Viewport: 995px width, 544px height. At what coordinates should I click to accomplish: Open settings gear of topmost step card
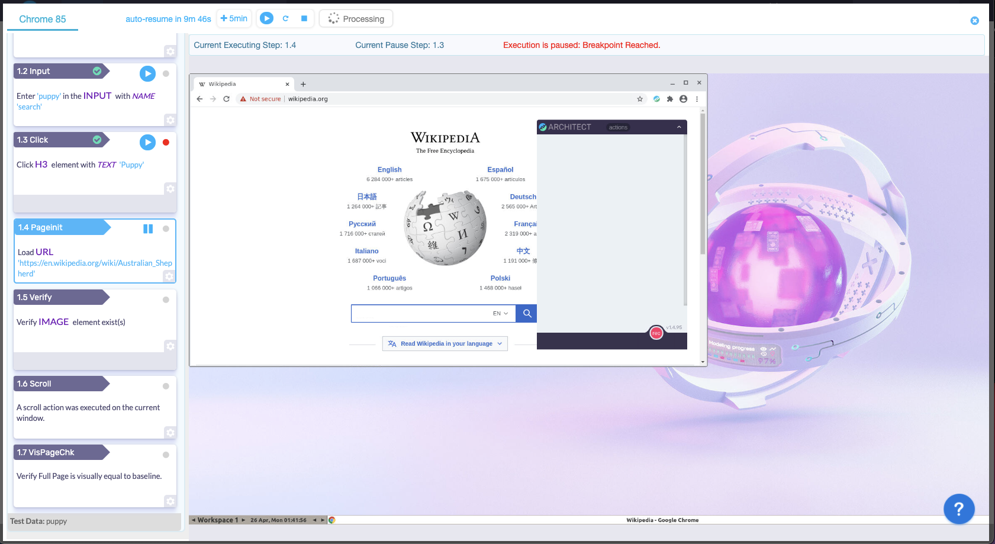point(170,51)
